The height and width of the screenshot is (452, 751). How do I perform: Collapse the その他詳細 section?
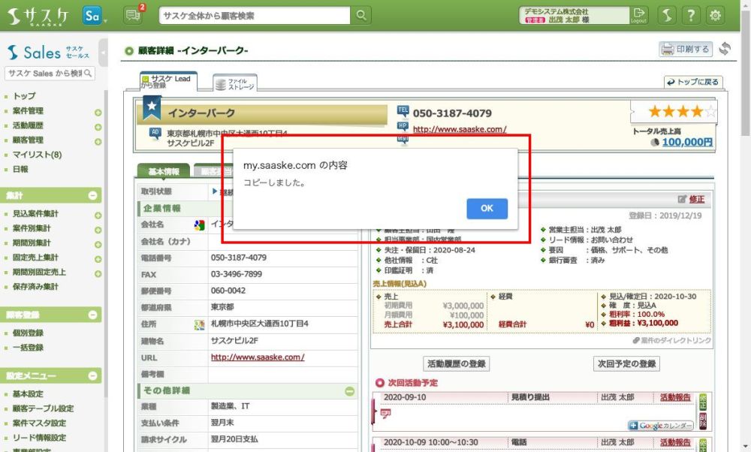349,391
